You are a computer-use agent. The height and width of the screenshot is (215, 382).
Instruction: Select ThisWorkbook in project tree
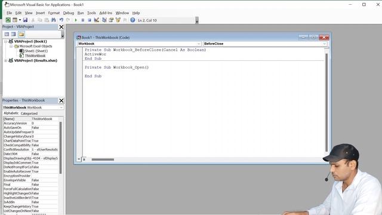[x=35, y=56]
